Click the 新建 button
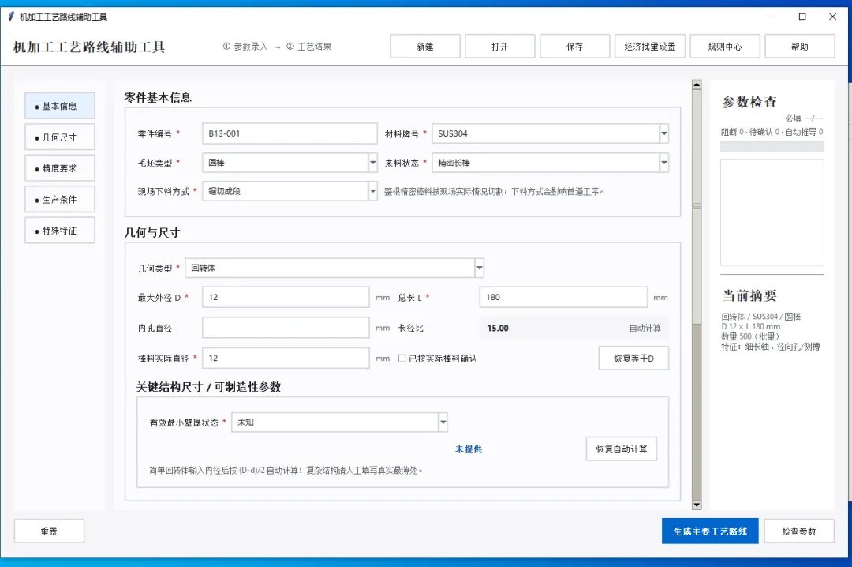Viewport: 852px width, 567px height. [425, 47]
